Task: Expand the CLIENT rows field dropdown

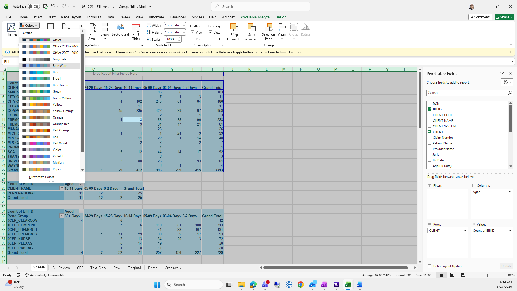Action: [465, 231]
